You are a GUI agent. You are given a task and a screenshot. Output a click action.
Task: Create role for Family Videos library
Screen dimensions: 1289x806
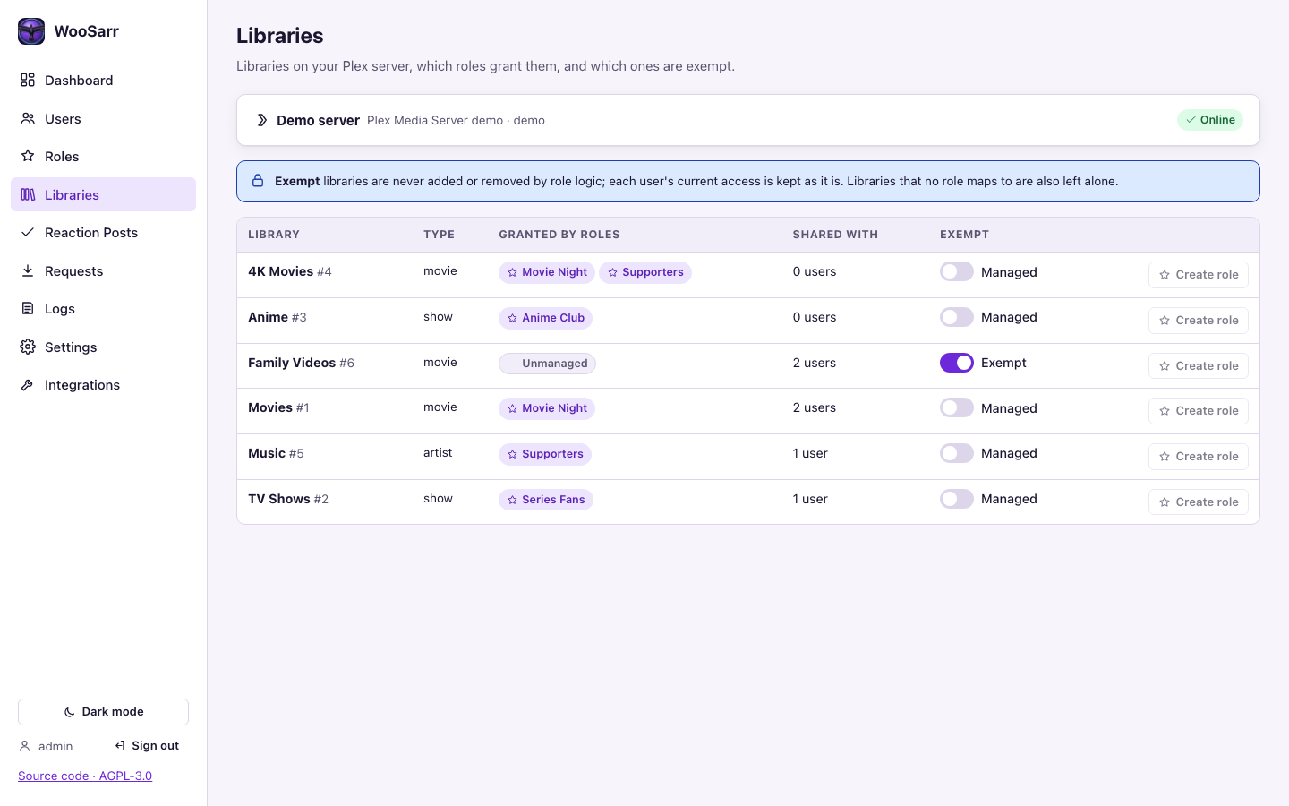tap(1199, 365)
